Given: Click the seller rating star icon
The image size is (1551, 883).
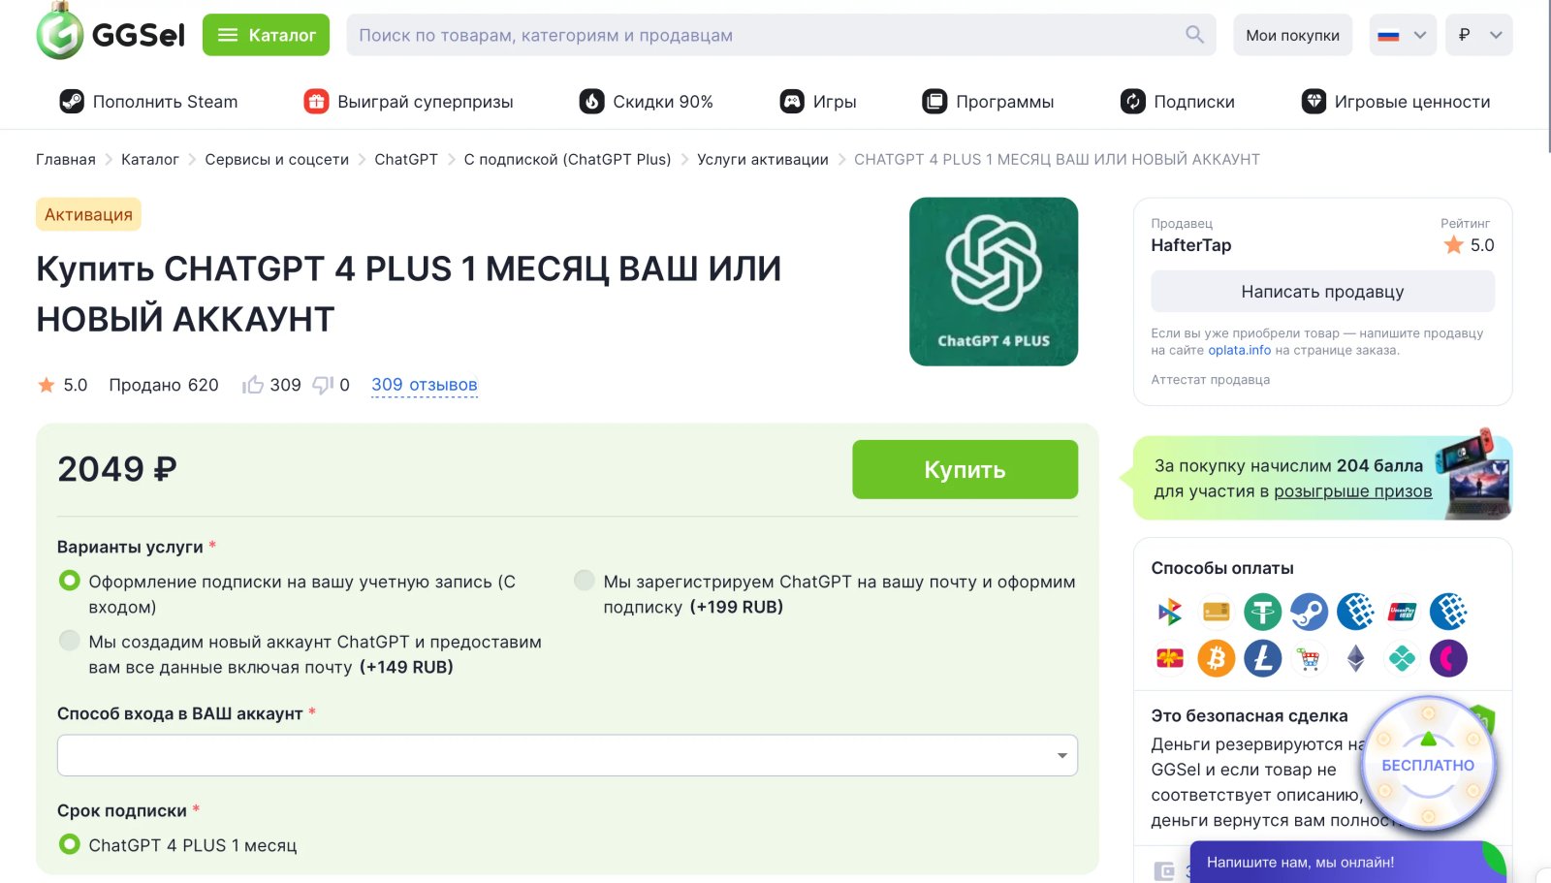Looking at the screenshot, I should (x=1453, y=245).
